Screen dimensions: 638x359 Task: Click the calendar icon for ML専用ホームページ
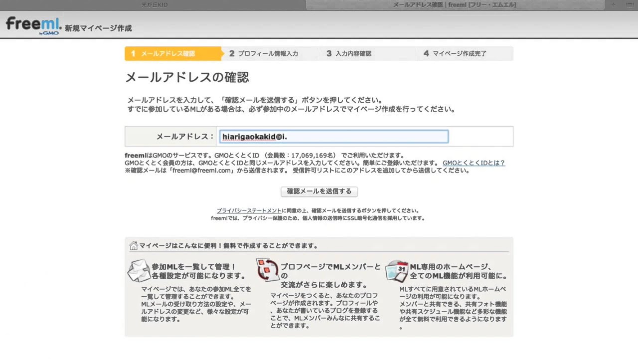[397, 271]
